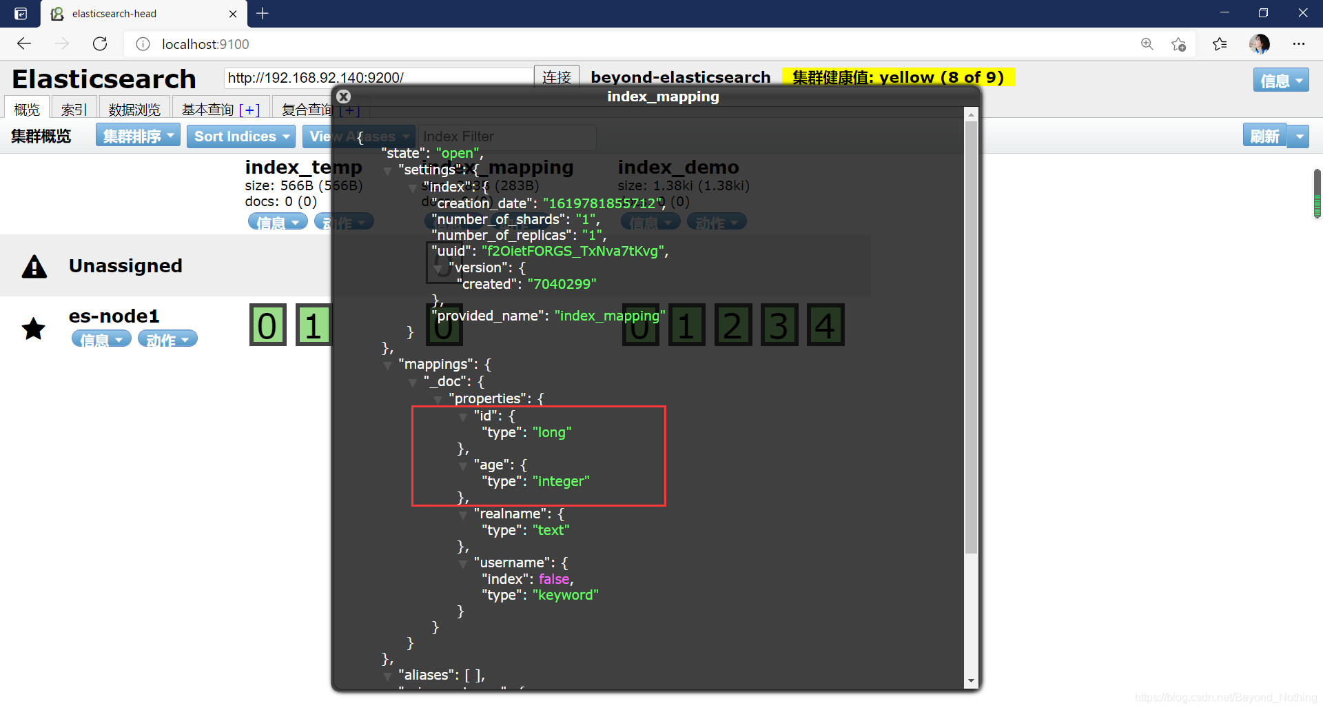Click the Elasticsearch cluster URL field

(x=378, y=77)
